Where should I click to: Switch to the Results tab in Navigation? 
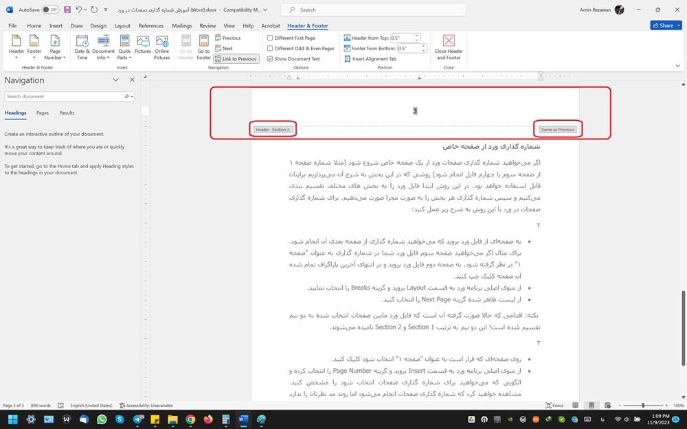click(x=67, y=113)
